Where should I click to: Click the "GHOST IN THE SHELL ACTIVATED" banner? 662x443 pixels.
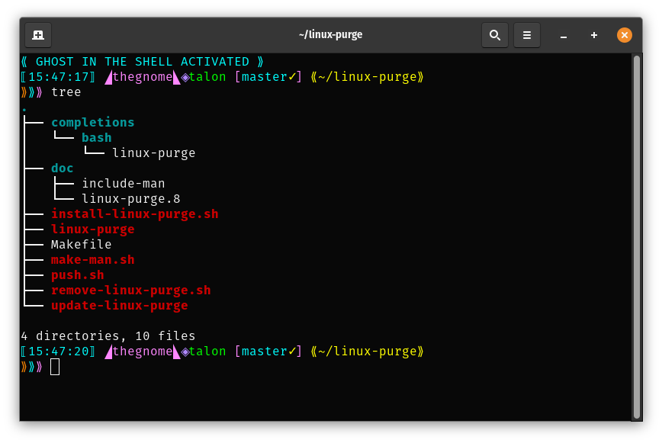pyautogui.click(x=143, y=62)
